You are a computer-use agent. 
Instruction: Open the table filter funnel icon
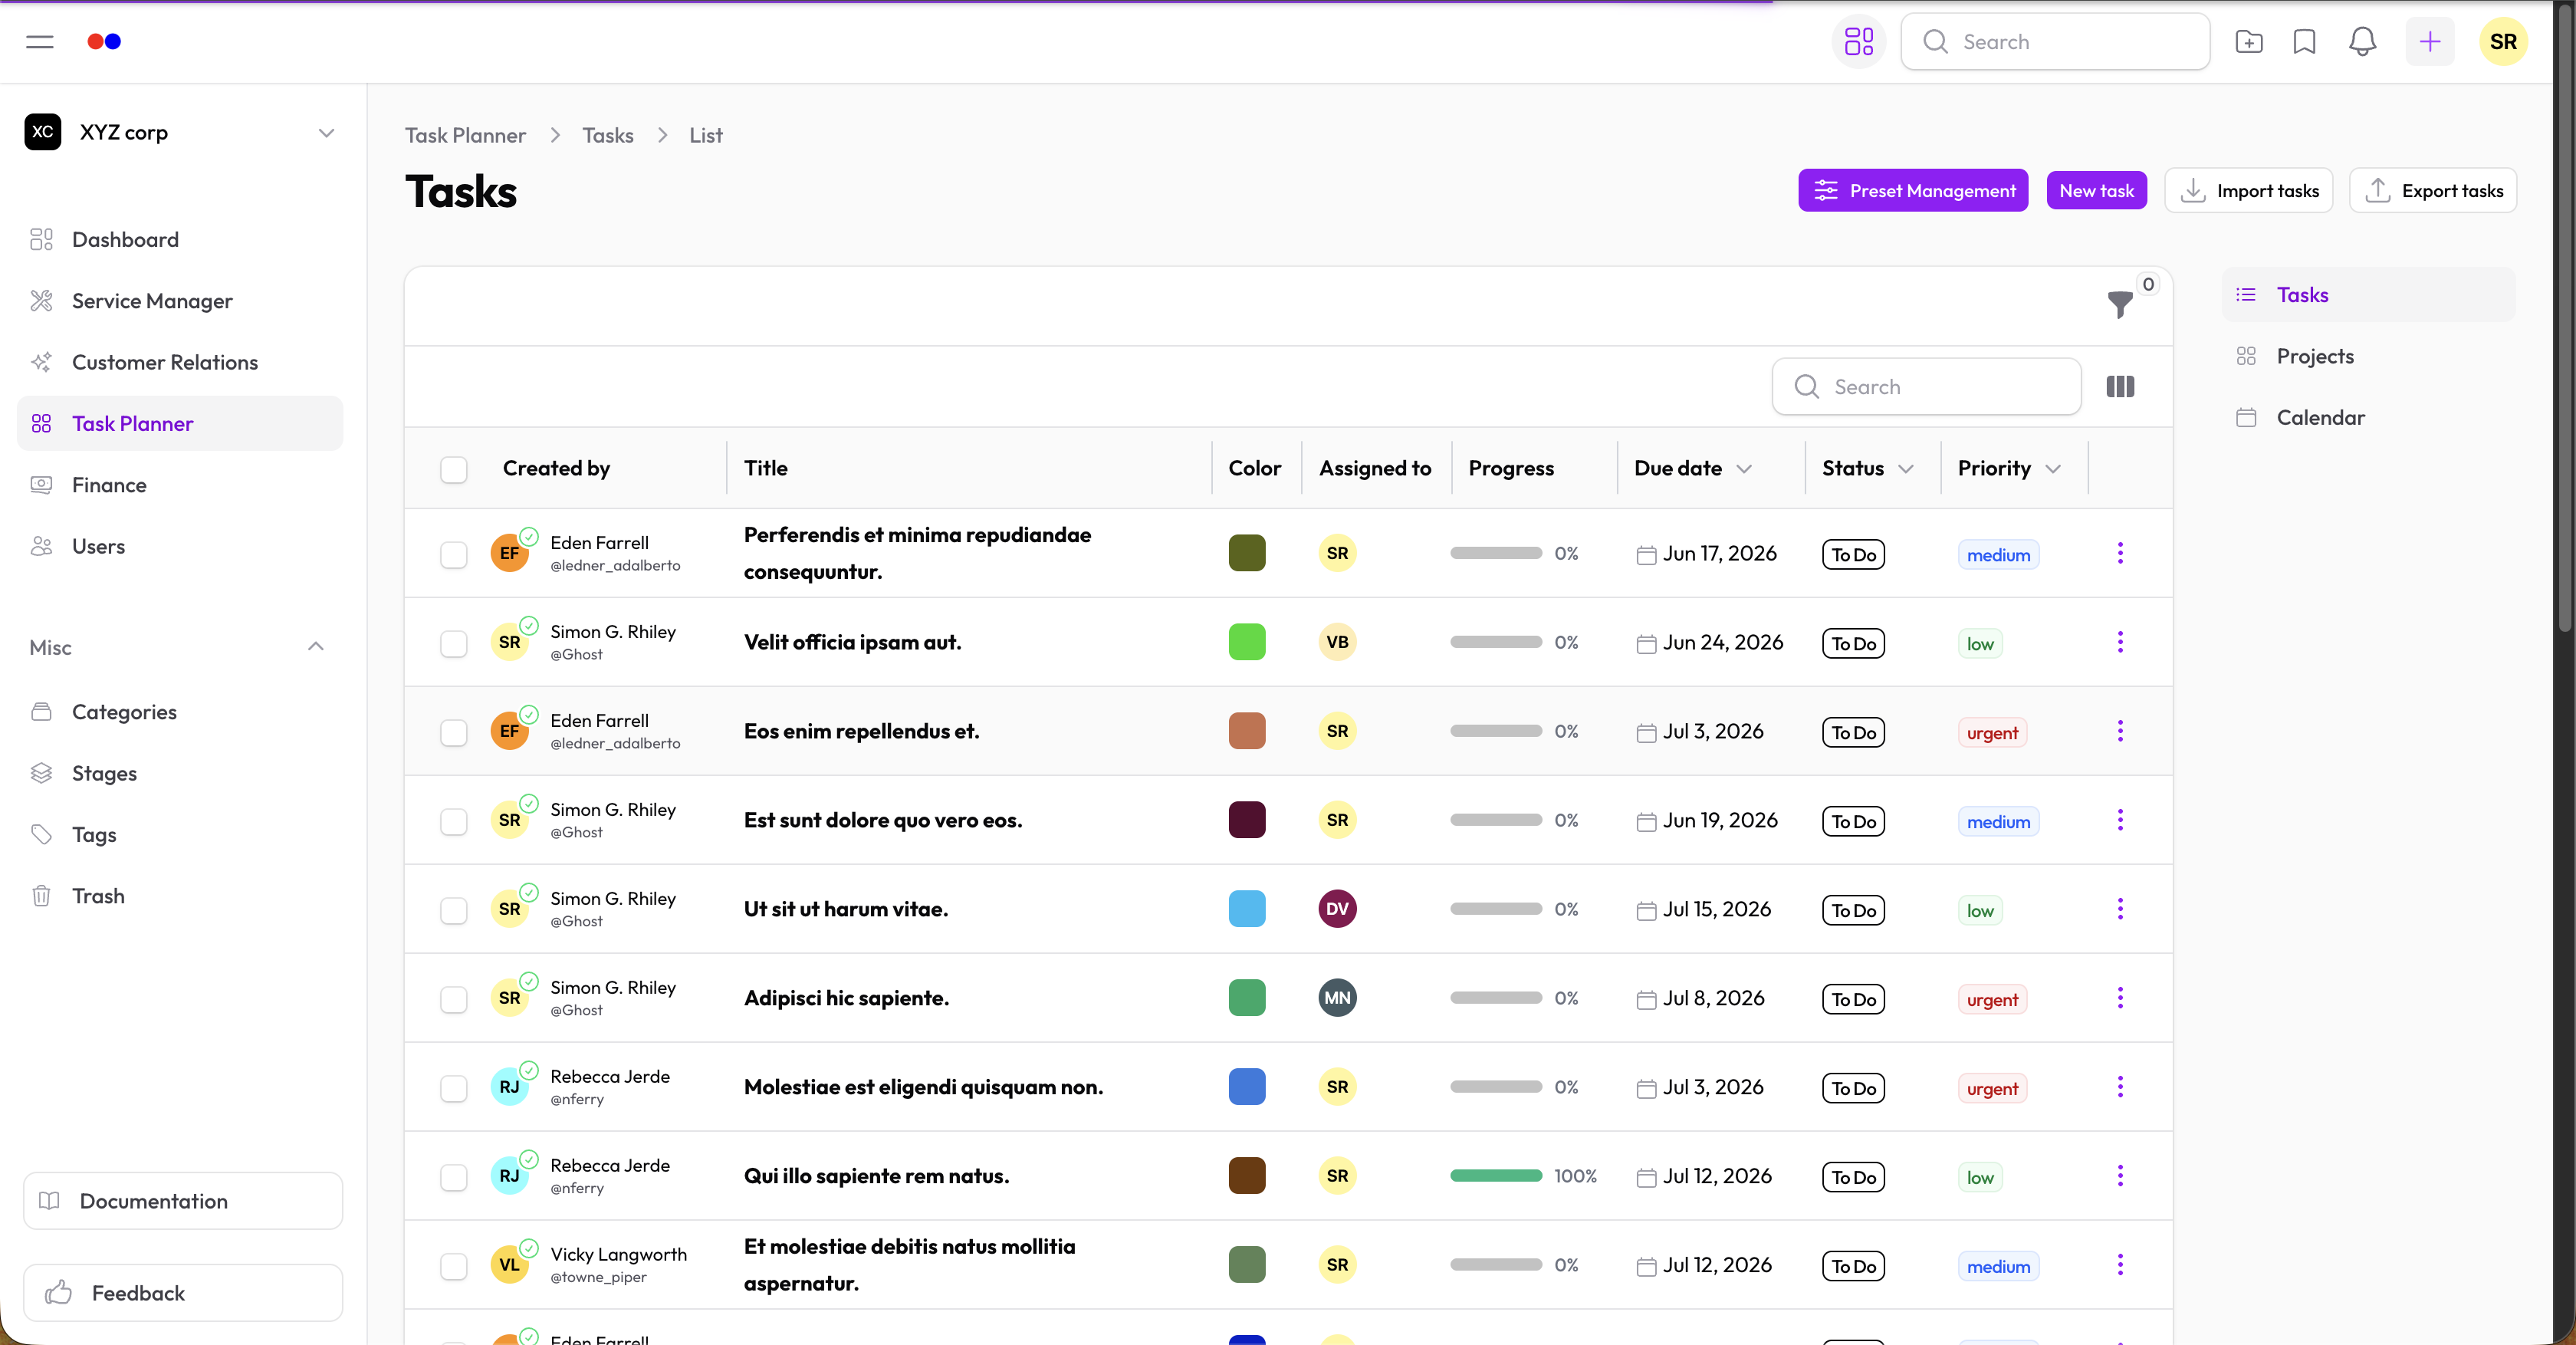point(2119,304)
